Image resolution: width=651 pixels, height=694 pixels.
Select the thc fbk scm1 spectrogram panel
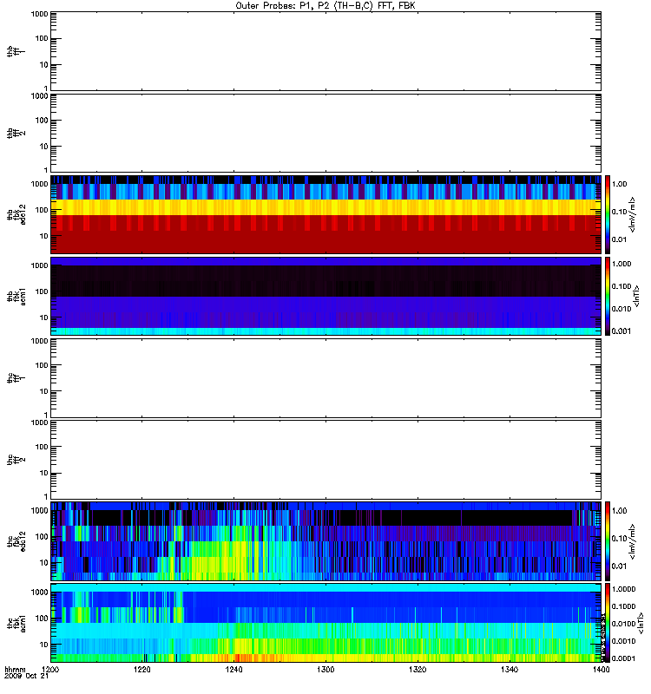325,623
